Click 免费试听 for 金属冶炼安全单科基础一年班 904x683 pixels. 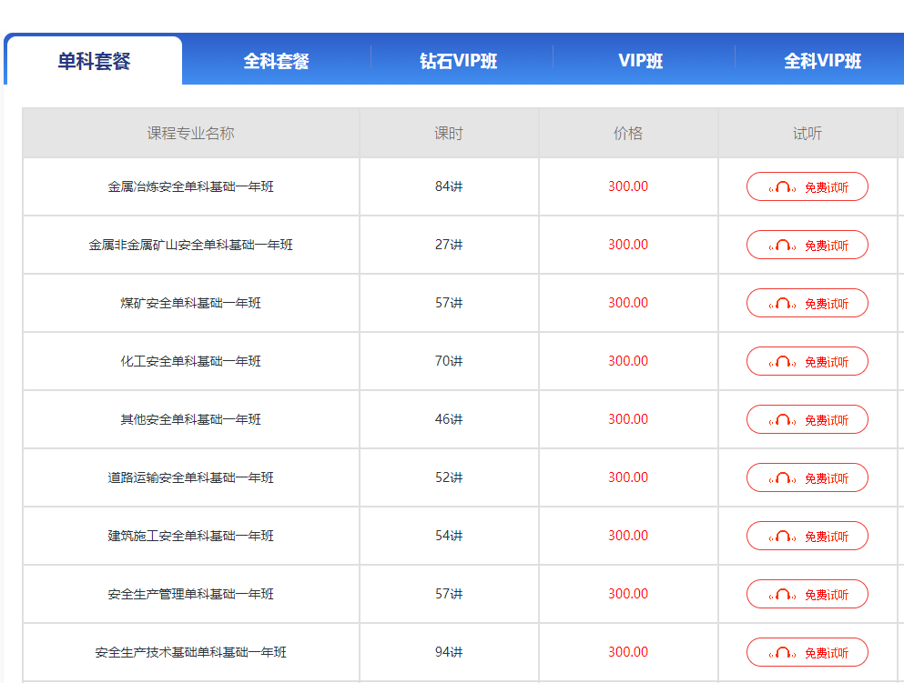point(808,186)
